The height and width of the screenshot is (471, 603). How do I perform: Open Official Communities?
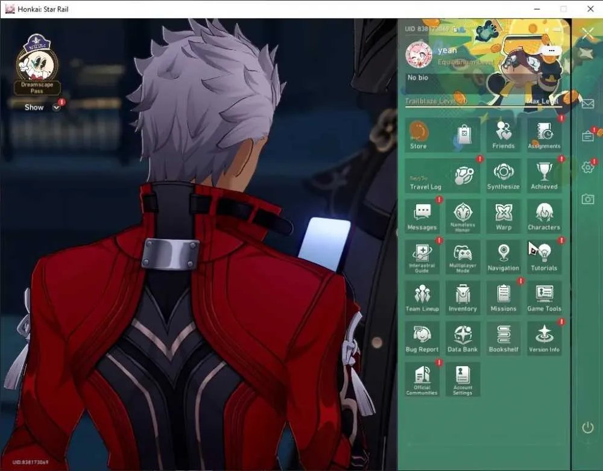pos(422,379)
